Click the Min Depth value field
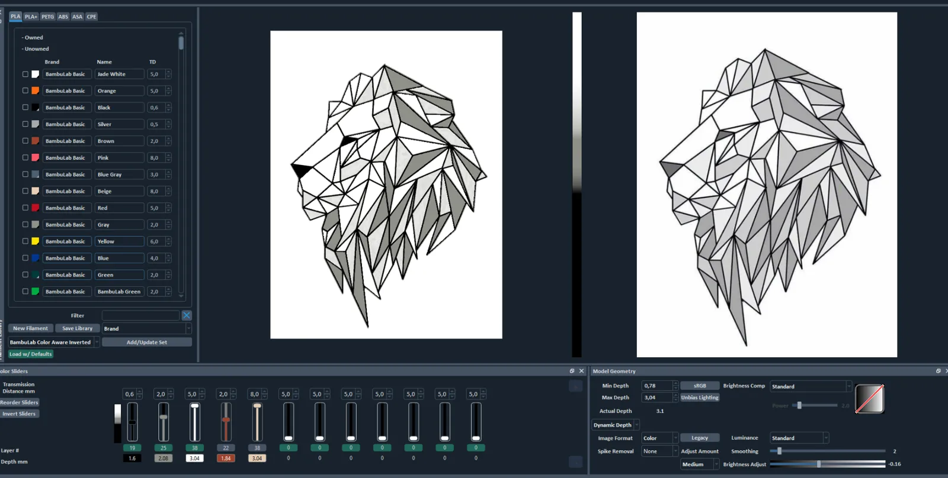The width and height of the screenshot is (948, 478). click(x=657, y=386)
